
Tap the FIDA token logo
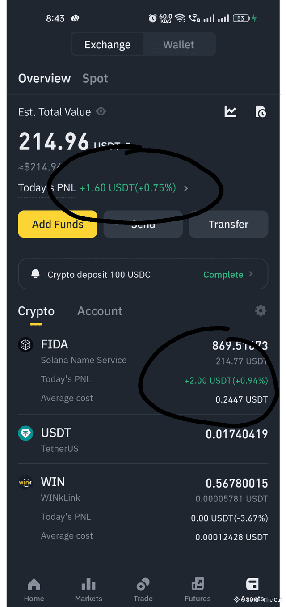(25, 344)
